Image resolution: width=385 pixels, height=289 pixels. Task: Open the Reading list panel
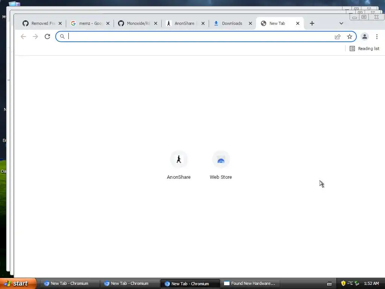click(x=364, y=49)
